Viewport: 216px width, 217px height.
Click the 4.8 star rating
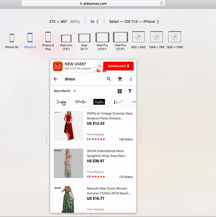pyautogui.click(x=96, y=177)
